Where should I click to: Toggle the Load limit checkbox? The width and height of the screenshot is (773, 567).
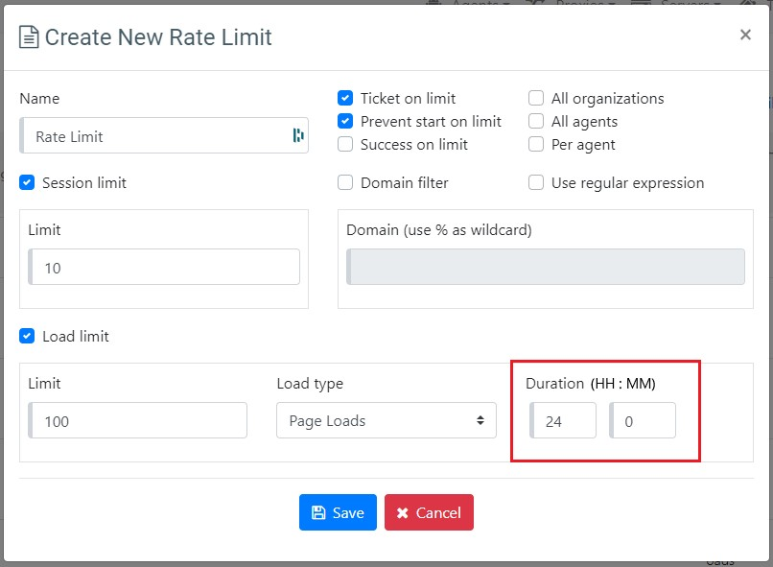coord(27,336)
